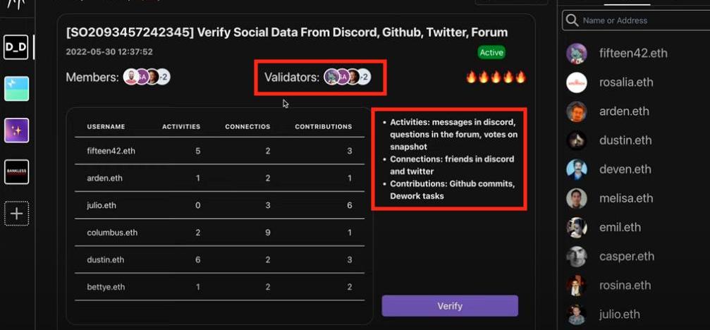Select the blue landscape sidebar icon
The width and height of the screenshot is (710, 330).
pyautogui.click(x=16, y=89)
